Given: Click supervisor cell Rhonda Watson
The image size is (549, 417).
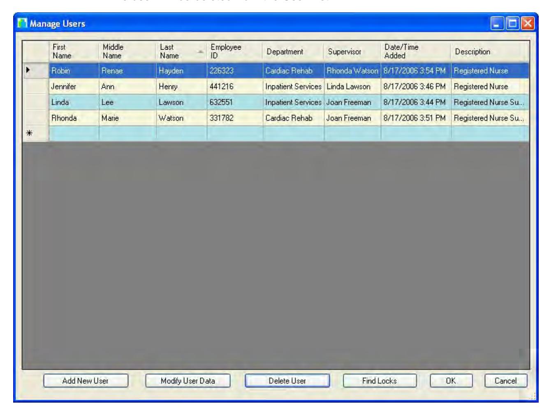Looking at the screenshot, I should coord(353,71).
